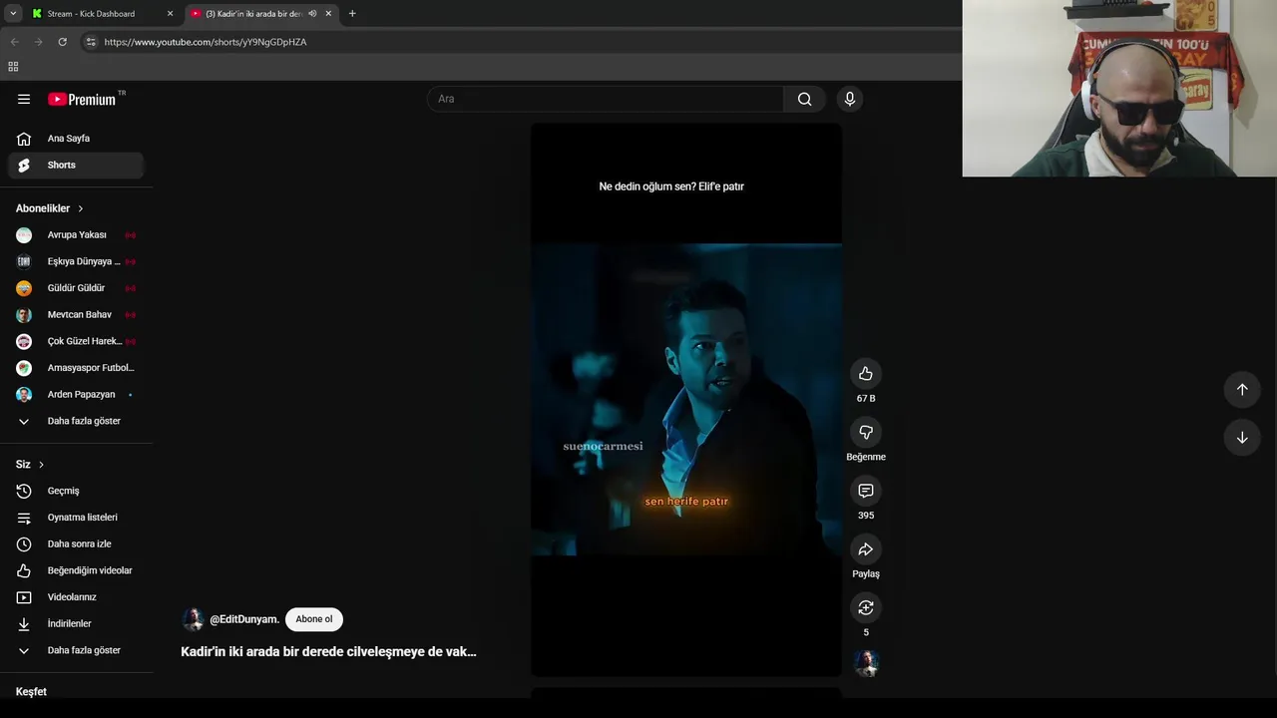The width and height of the screenshot is (1277, 718).
Task: Open Videolarınız page
Action: (x=76, y=597)
